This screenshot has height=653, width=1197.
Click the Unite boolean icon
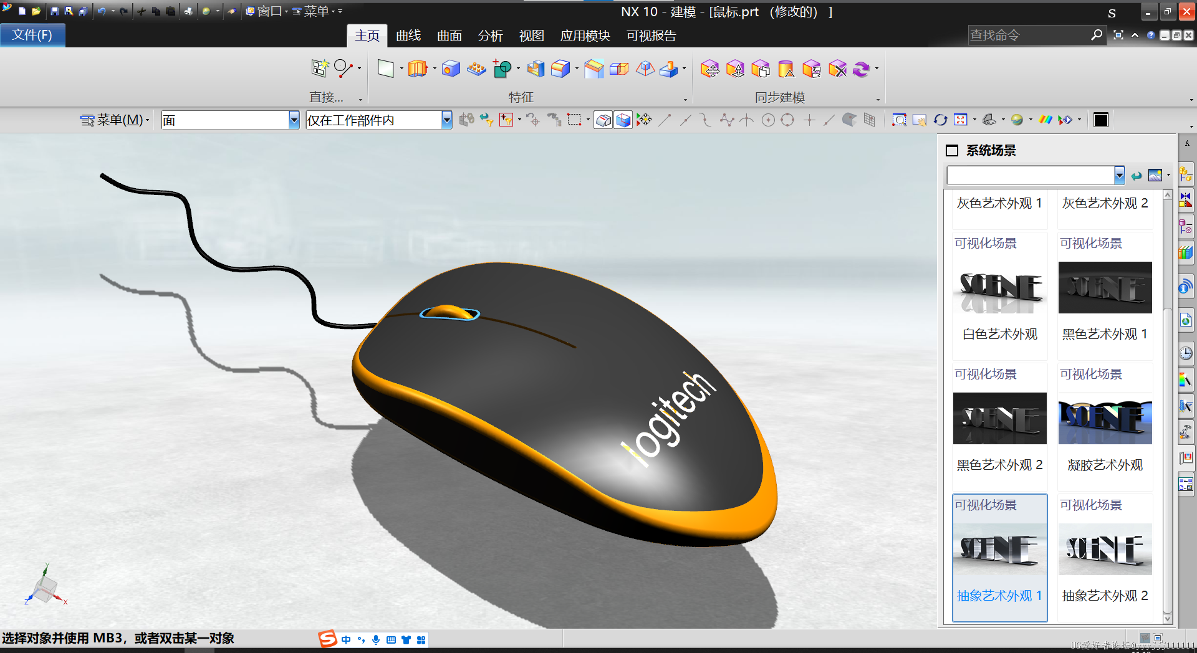click(502, 69)
